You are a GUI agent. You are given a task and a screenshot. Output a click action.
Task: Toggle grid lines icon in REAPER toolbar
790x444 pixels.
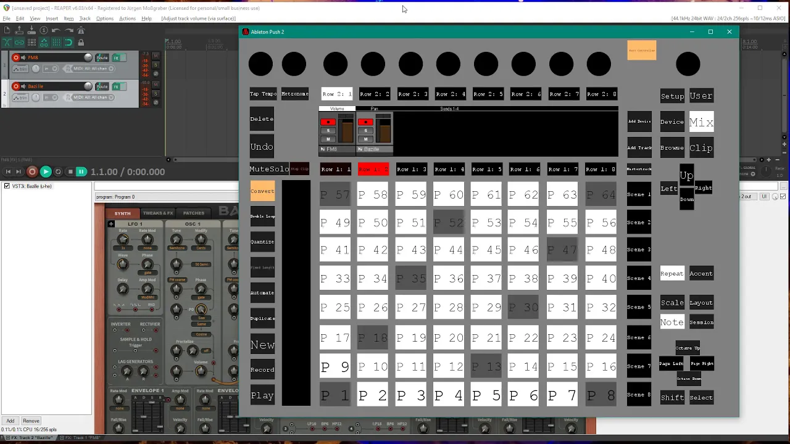(x=56, y=43)
